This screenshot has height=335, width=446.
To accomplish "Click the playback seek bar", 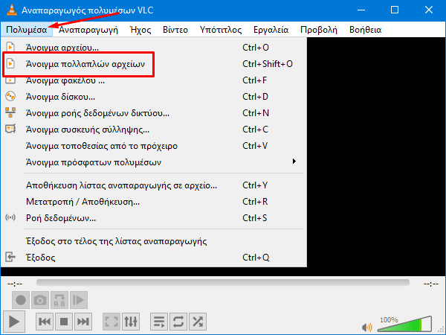I will tap(223, 283).
